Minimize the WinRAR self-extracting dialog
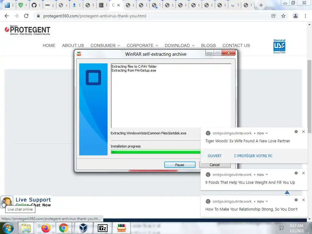The image size is (312, 234). 210,53
